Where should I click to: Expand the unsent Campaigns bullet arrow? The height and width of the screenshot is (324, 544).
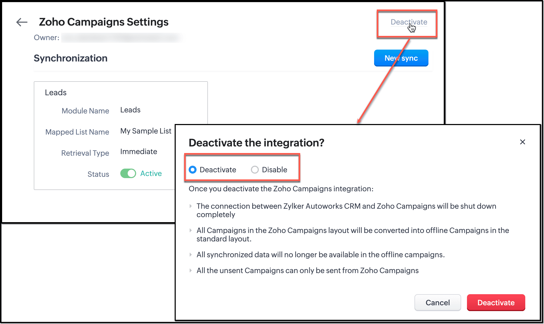pyautogui.click(x=190, y=270)
